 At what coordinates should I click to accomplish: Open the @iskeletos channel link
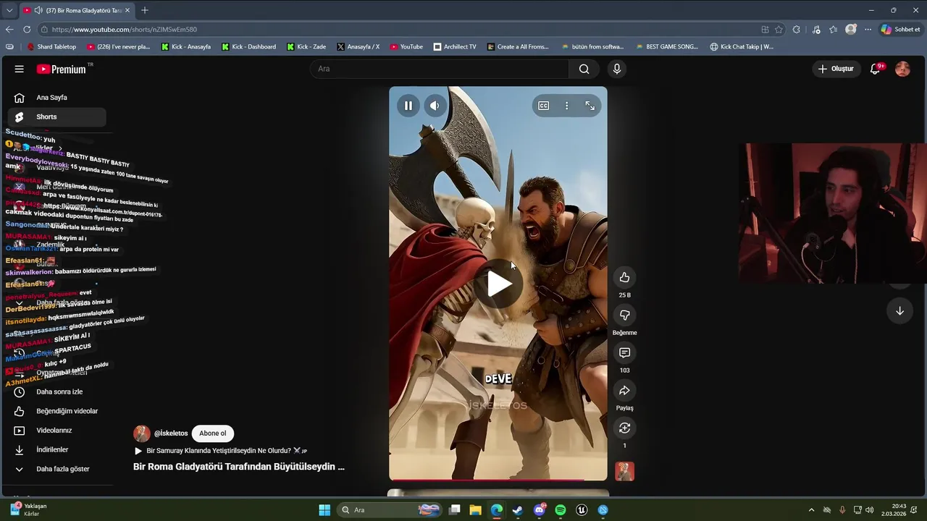pyautogui.click(x=171, y=433)
